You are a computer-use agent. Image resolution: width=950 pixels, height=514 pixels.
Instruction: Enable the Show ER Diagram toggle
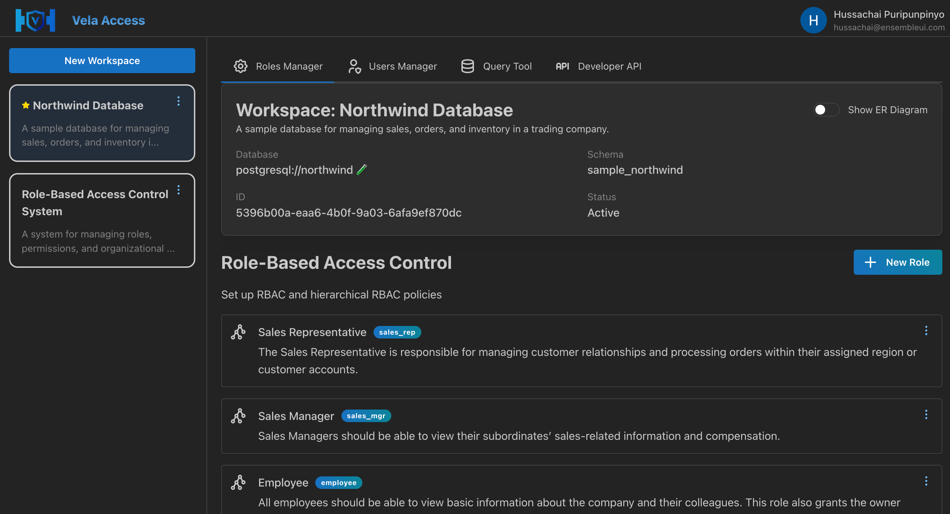tap(826, 110)
